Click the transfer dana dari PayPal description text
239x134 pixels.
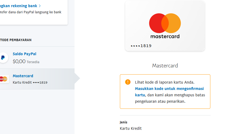[x=31, y=12]
